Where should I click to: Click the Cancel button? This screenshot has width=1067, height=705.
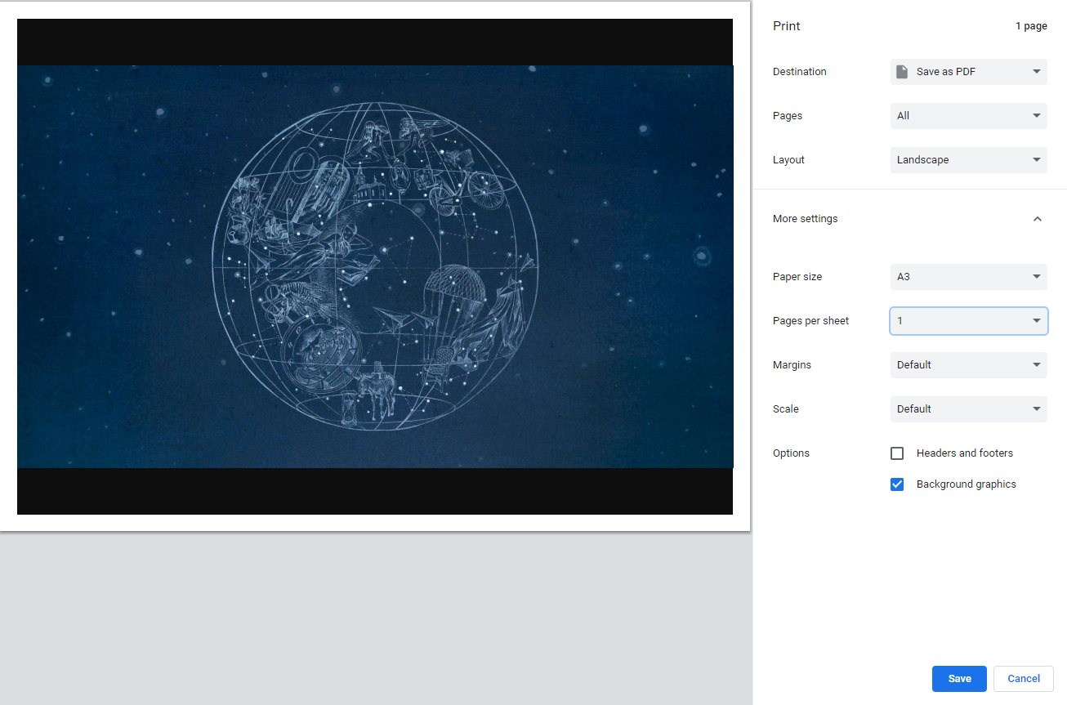1024,679
